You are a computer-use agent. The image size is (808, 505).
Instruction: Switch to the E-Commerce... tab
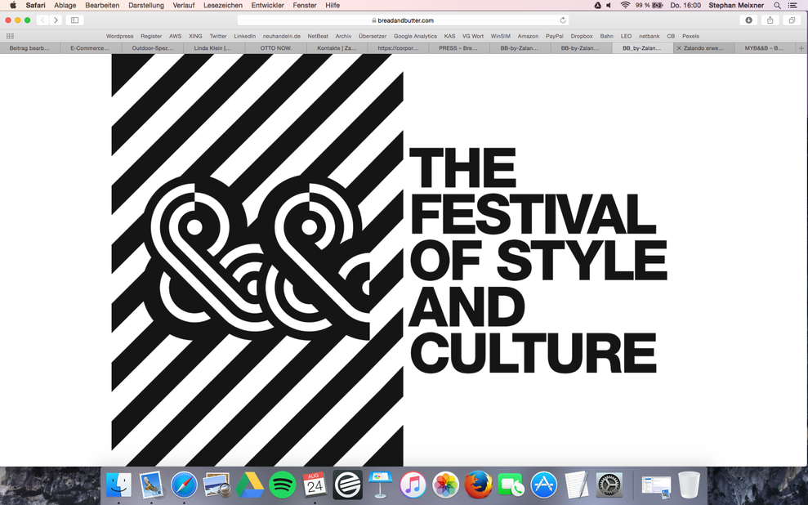[90, 48]
